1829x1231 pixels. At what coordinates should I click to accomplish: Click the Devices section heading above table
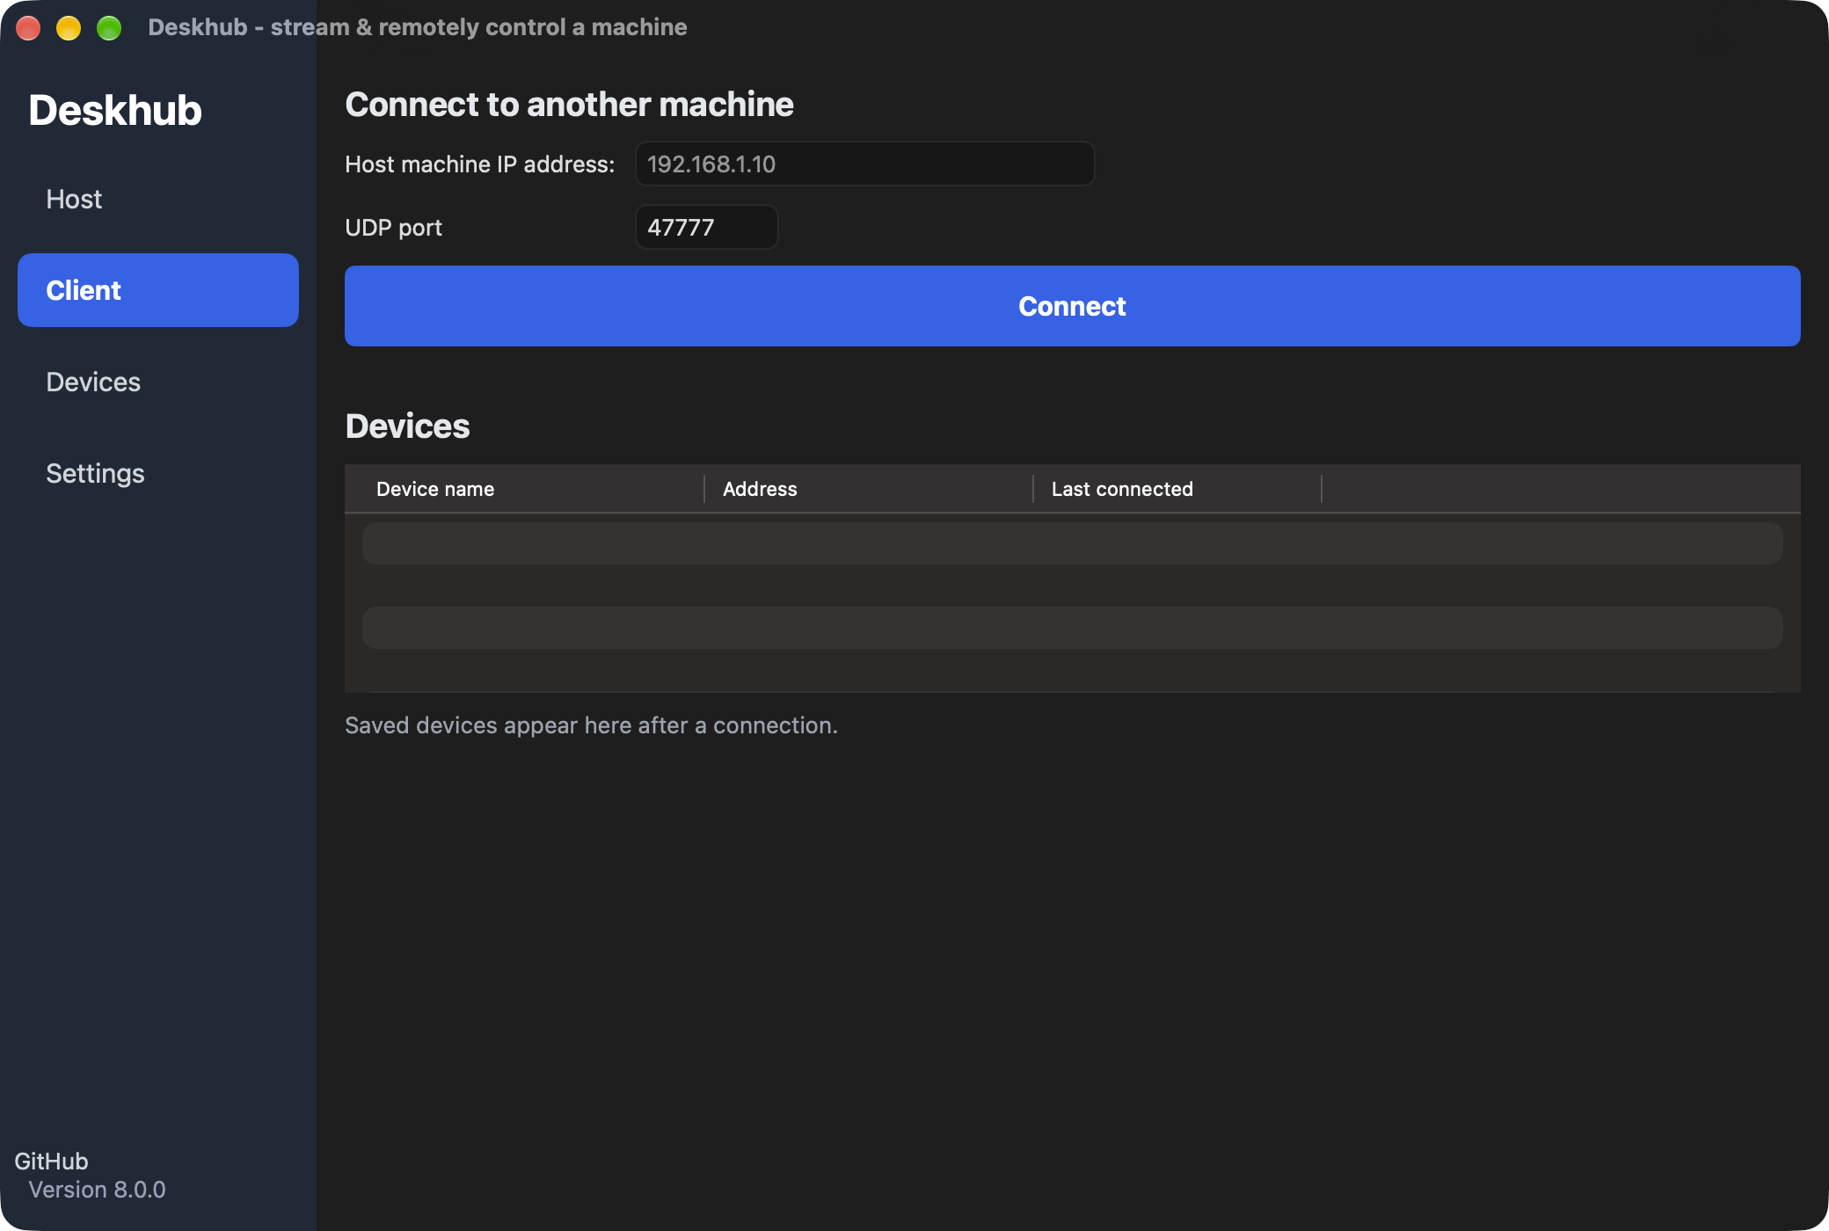click(407, 426)
